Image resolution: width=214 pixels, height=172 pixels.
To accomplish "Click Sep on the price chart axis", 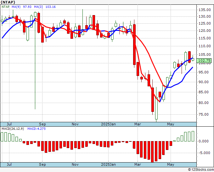I will (x=42, y=124).
